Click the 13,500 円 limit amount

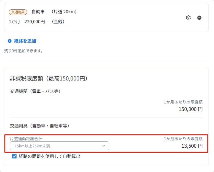coord(192,146)
